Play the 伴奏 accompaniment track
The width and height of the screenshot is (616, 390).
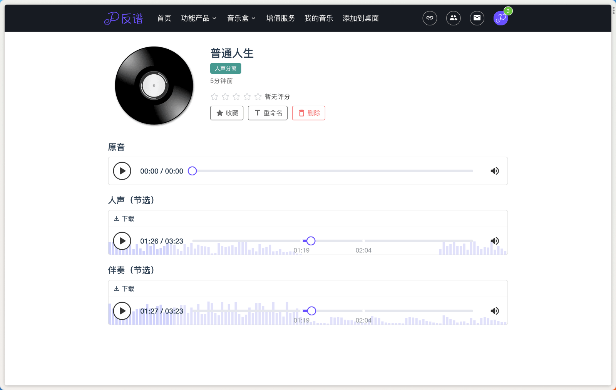[x=122, y=311]
